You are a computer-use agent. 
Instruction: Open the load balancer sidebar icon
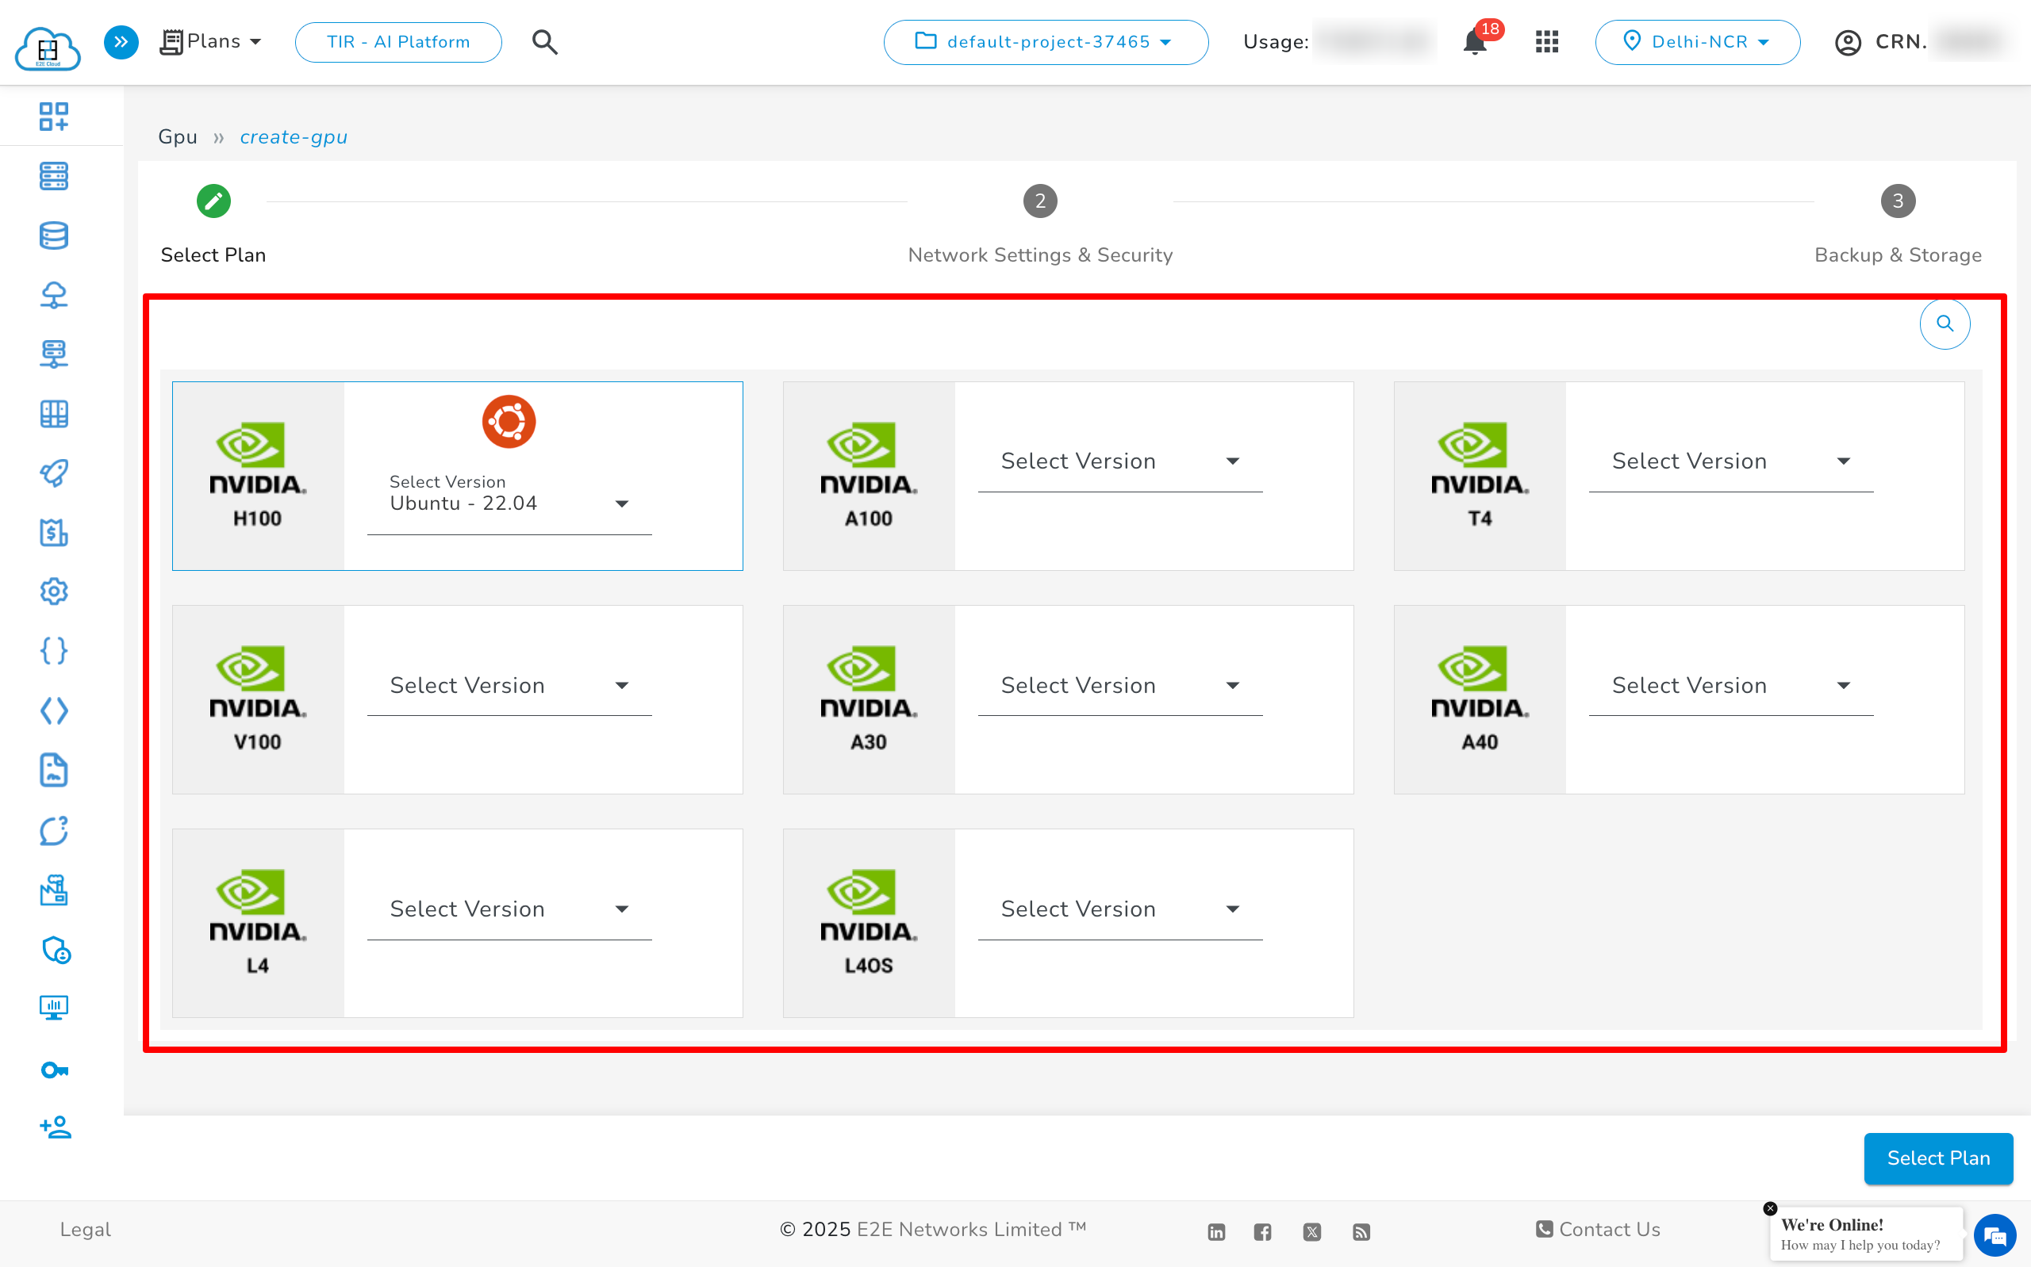[x=54, y=354]
